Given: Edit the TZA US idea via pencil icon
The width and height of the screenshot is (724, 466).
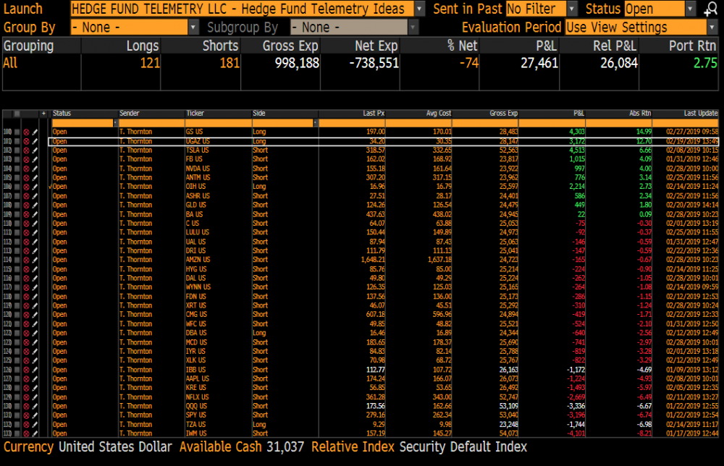Looking at the screenshot, I should 35,425.
